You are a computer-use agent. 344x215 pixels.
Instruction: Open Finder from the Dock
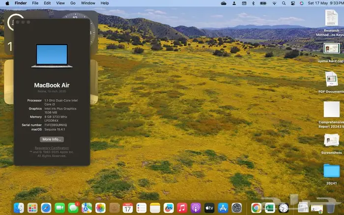[x=19, y=208]
